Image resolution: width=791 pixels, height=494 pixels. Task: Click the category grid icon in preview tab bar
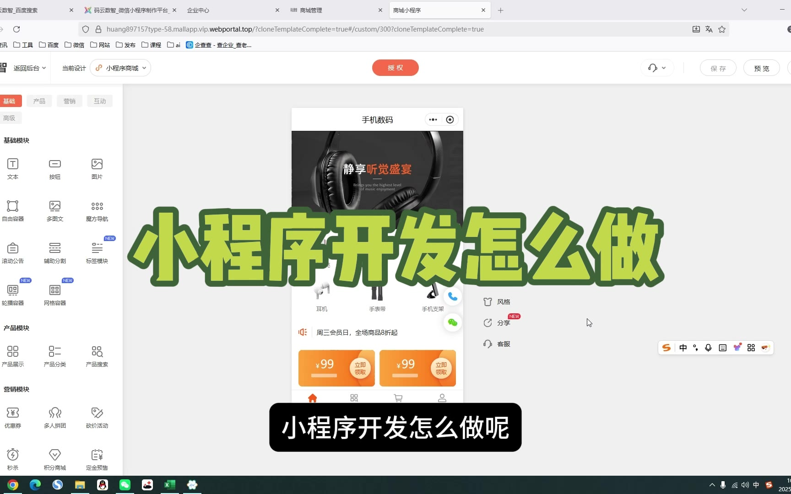click(354, 398)
